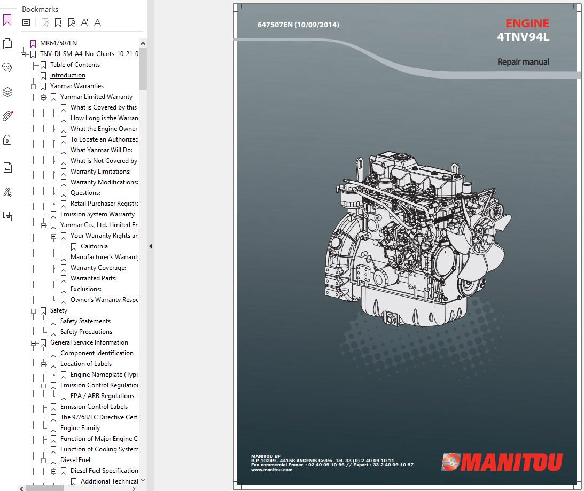This screenshot has height=491, width=584.
Task: Select the California bookmark
Action: click(94, 246)
